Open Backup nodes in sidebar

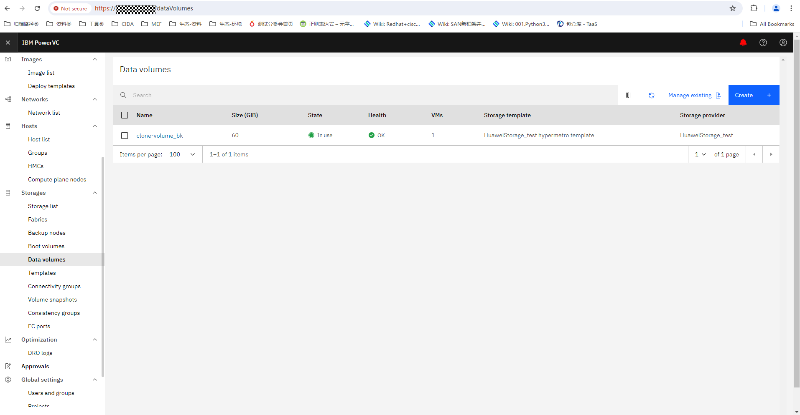tap(47, 233)
